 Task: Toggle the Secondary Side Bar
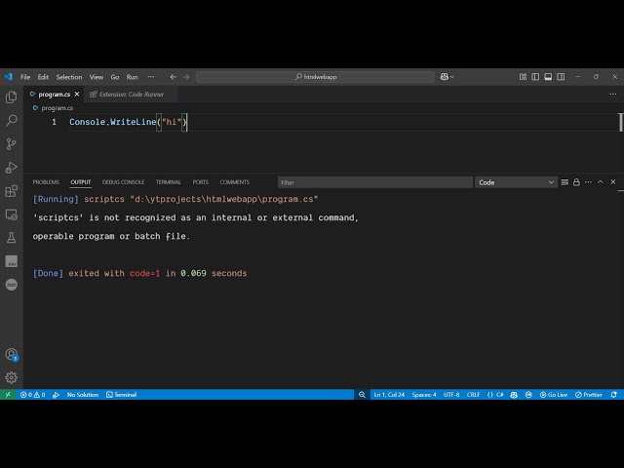(x=561, y=76)
